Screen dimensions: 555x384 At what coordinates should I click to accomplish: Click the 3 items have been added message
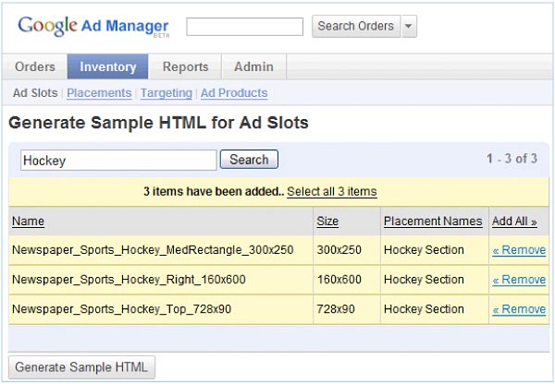tap(214, 191)
